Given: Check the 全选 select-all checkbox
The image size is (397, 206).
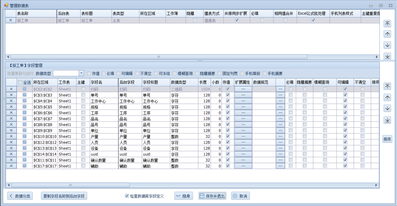Looking at the screenshot, I should 20,83.
